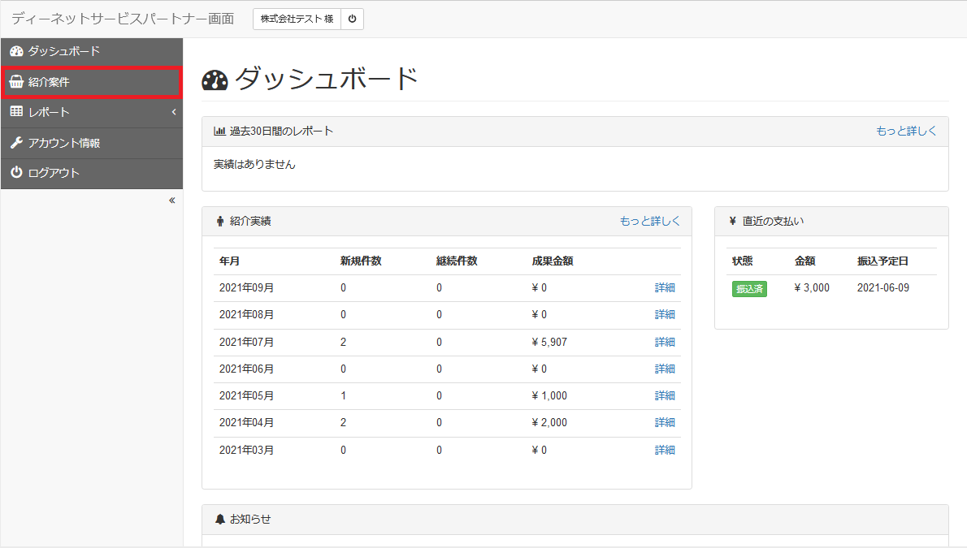The width and height of the screenshot is (967, 548).
Task: Open 詳細 for 2021年06月
Action: [x=665, y=369]
